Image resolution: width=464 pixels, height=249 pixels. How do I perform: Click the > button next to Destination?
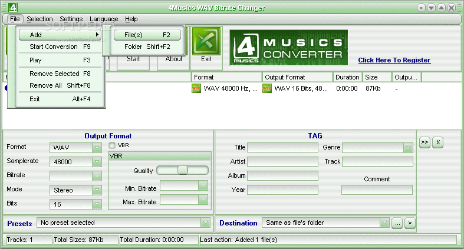click(410, 223)
